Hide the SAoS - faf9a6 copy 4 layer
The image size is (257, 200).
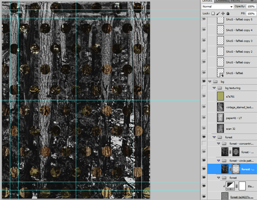click(x=204, y=30)
